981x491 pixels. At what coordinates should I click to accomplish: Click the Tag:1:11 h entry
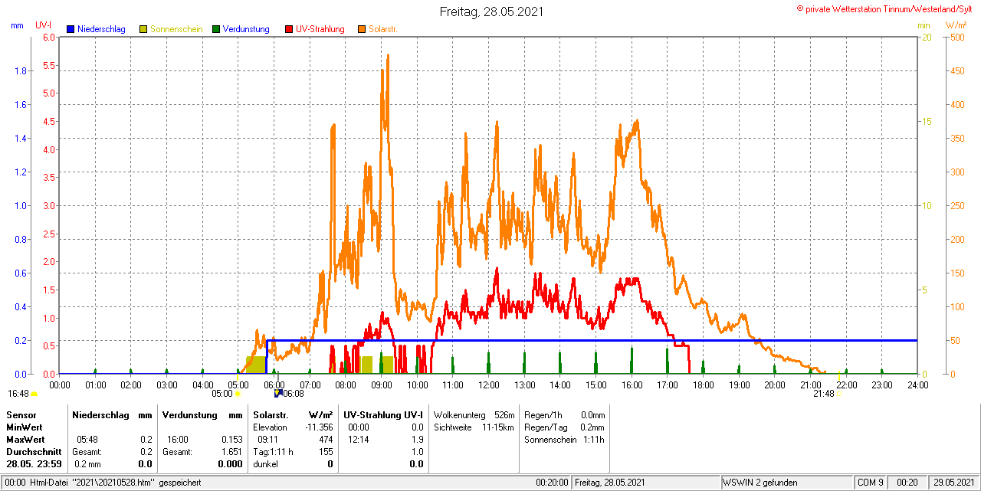click(273, 451)
